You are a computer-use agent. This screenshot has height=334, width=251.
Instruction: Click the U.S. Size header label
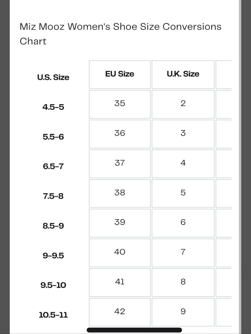(53, 77)
